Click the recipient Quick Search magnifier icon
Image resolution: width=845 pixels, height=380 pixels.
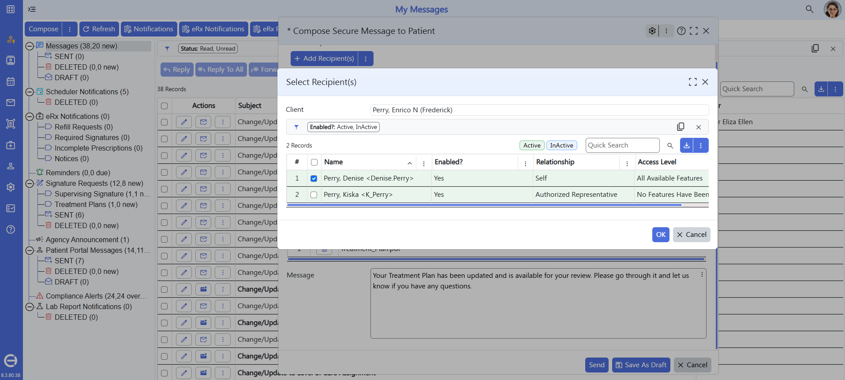(670, 145)
